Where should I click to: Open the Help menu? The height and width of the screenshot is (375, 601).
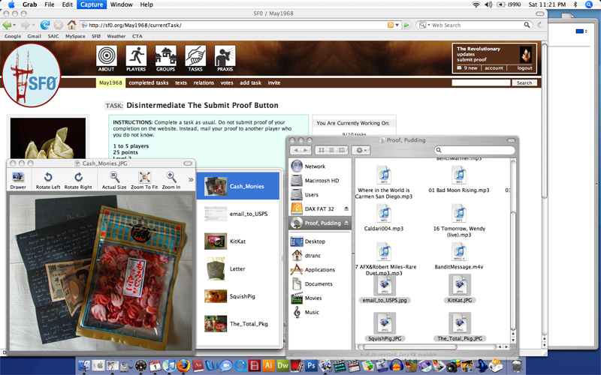[146, 4]
